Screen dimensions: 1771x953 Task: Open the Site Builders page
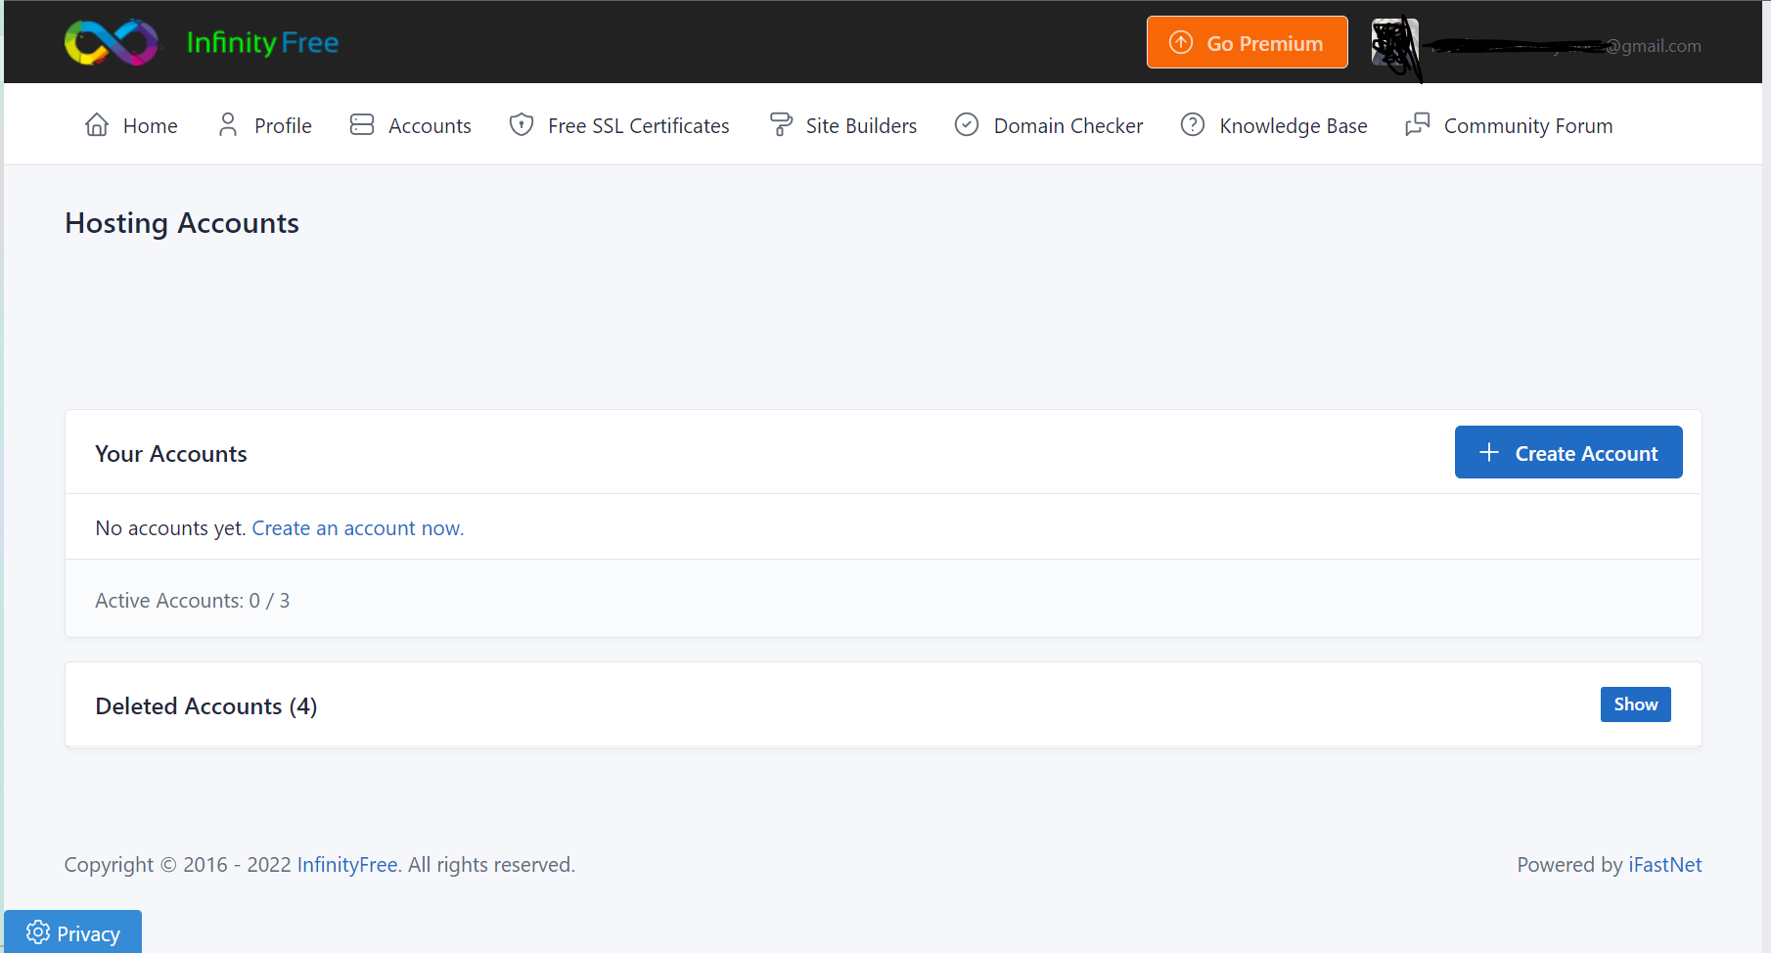point(843,125)
